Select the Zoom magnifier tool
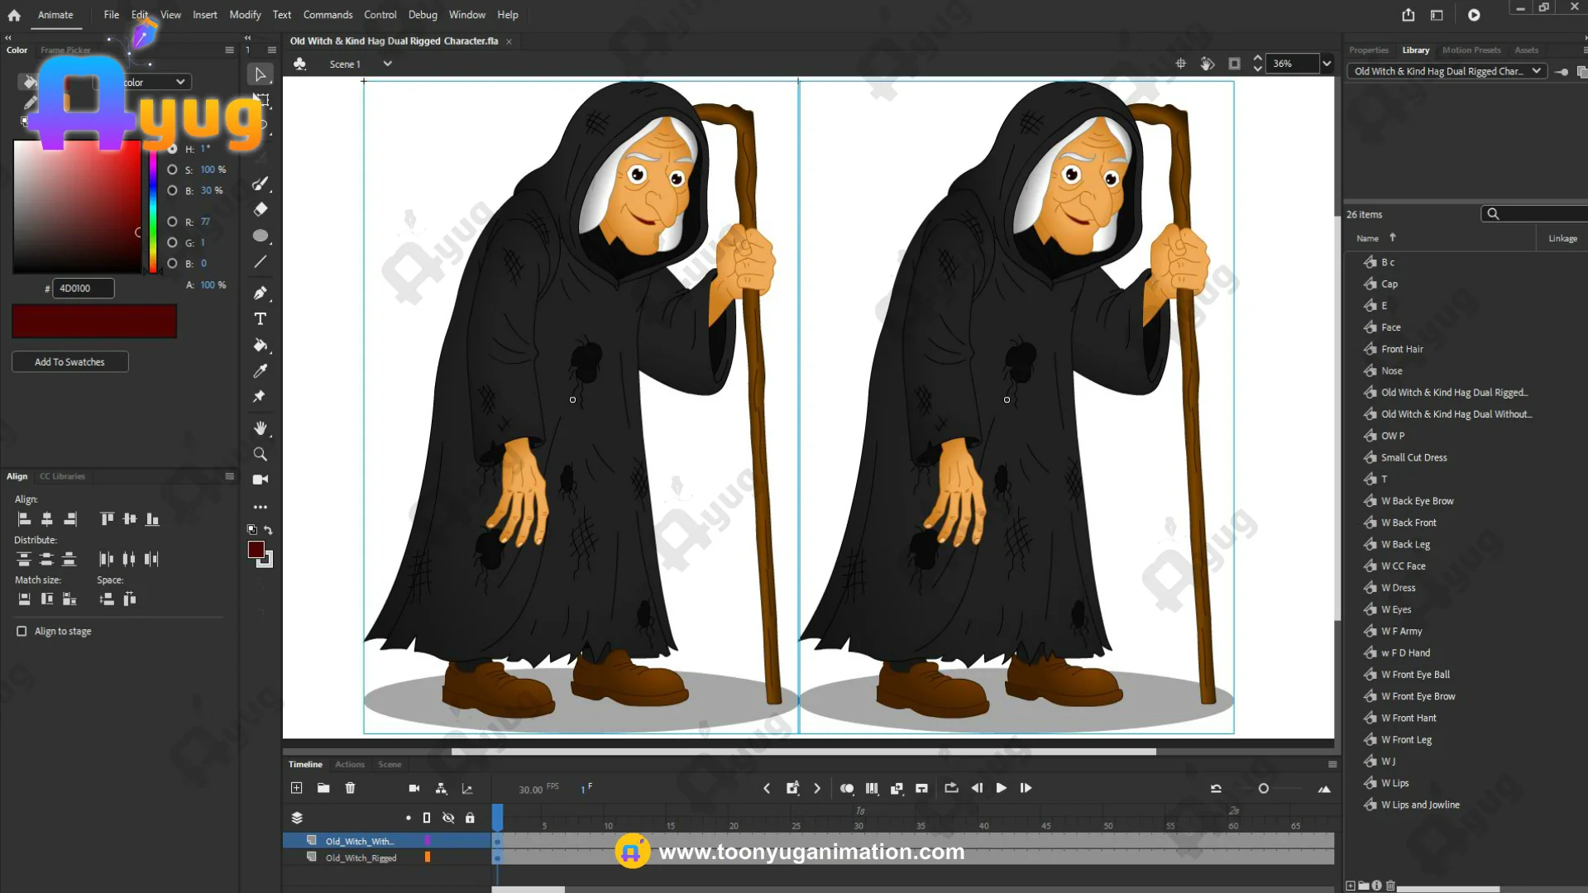 click(x=260, y=454)
